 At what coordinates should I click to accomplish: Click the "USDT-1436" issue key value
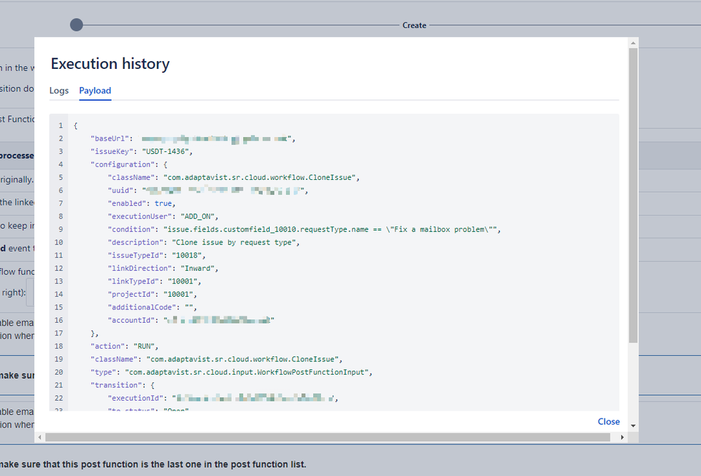[x=165, y=152]
